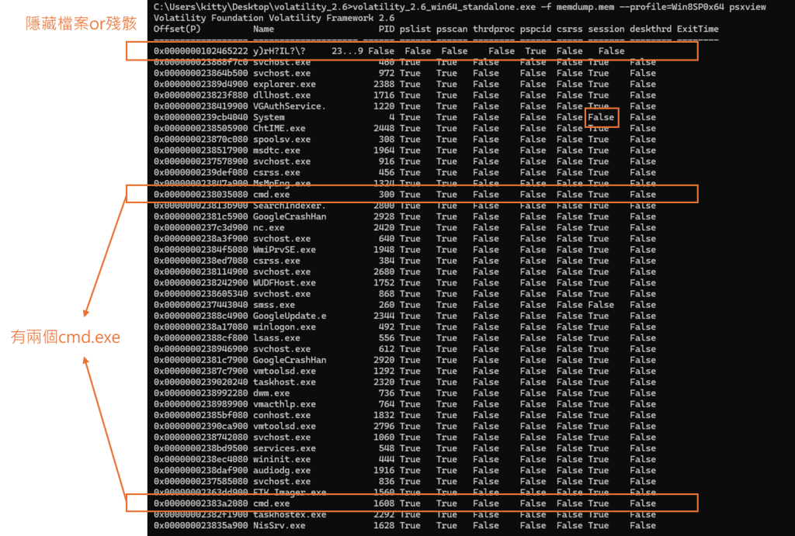Screen dimensions: 795x536
Task: Select the deskthrd column header
Action: point(651,29)
